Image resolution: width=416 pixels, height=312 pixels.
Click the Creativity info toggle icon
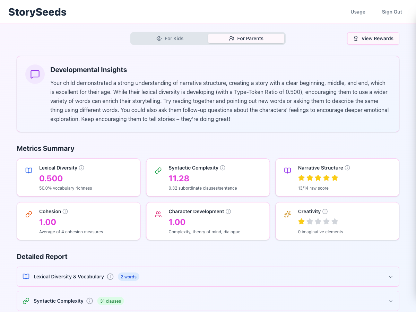coord(325,211)
